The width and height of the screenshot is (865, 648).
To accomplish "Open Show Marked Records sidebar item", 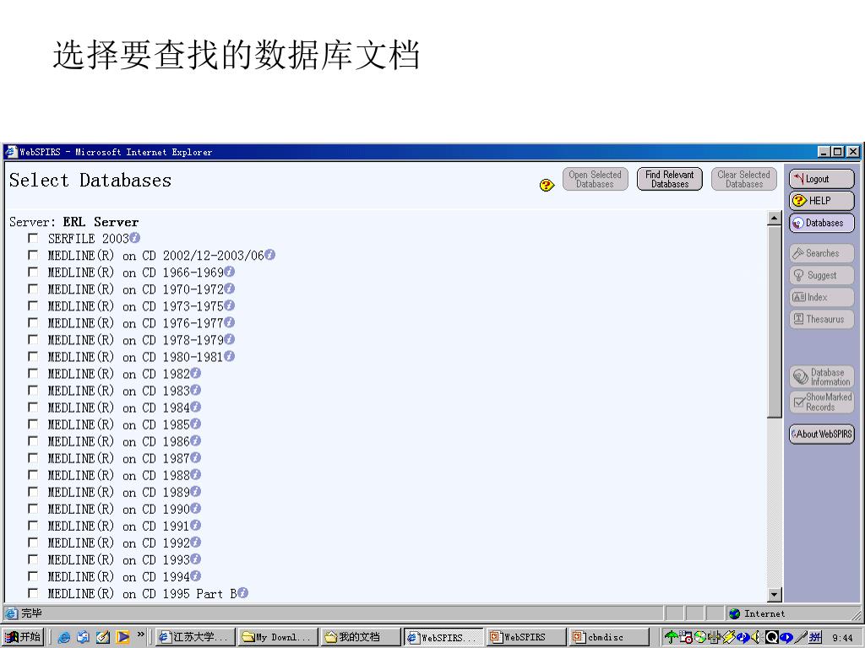I will [x=821, y=402].
